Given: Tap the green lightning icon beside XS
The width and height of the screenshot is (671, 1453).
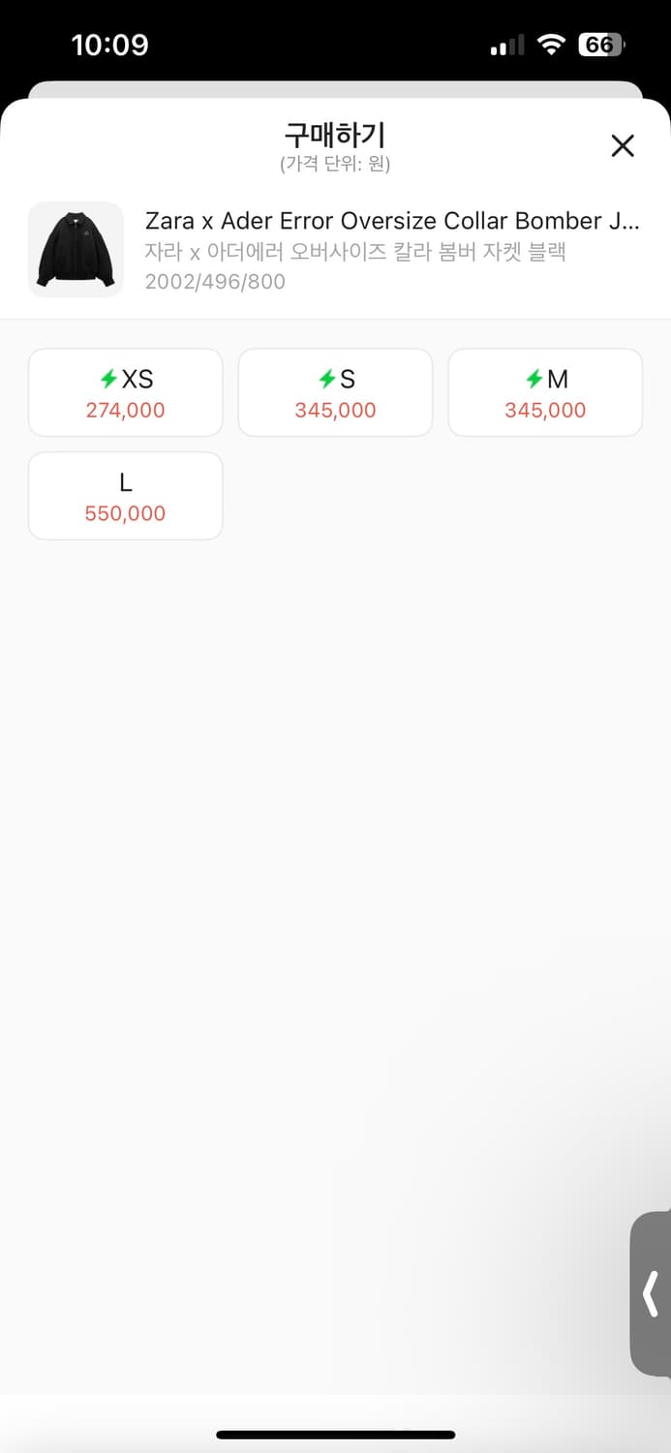Looking at the screenshot, I should (108, 379).
